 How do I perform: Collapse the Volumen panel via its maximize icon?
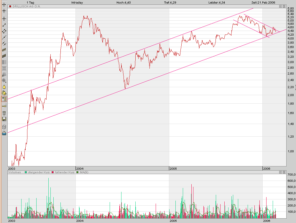coord(280,172)
